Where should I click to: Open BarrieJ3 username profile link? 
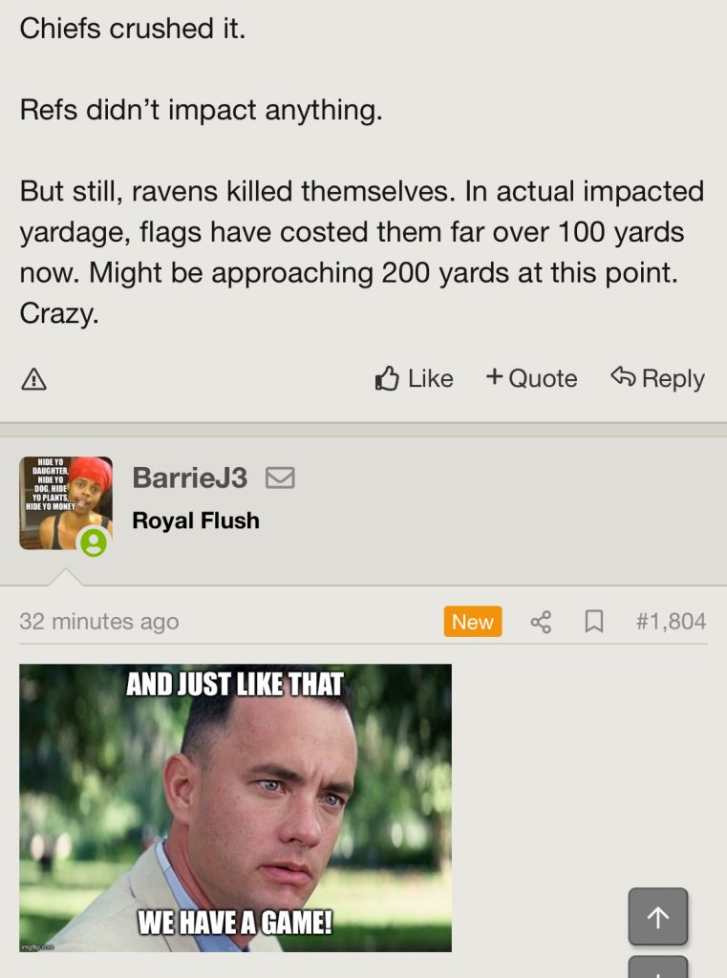pyautogui.click(x=190, y=478)
